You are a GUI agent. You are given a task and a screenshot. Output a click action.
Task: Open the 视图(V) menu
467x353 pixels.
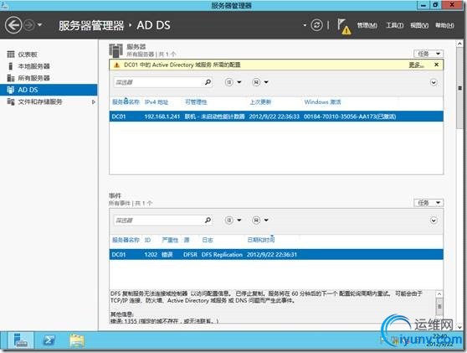click(x=419, y=25)
